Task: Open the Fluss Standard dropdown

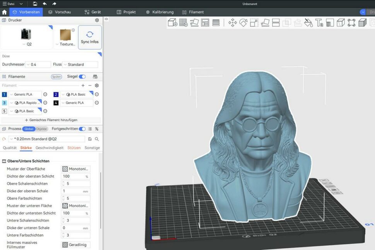Action: [80, 65]
